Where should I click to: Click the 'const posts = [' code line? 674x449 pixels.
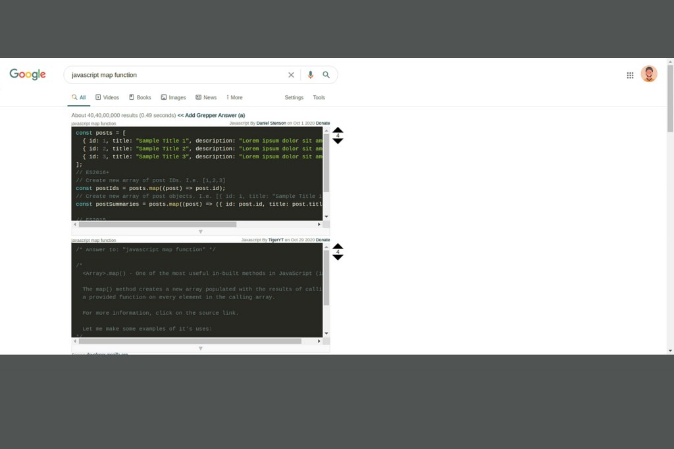101,133
